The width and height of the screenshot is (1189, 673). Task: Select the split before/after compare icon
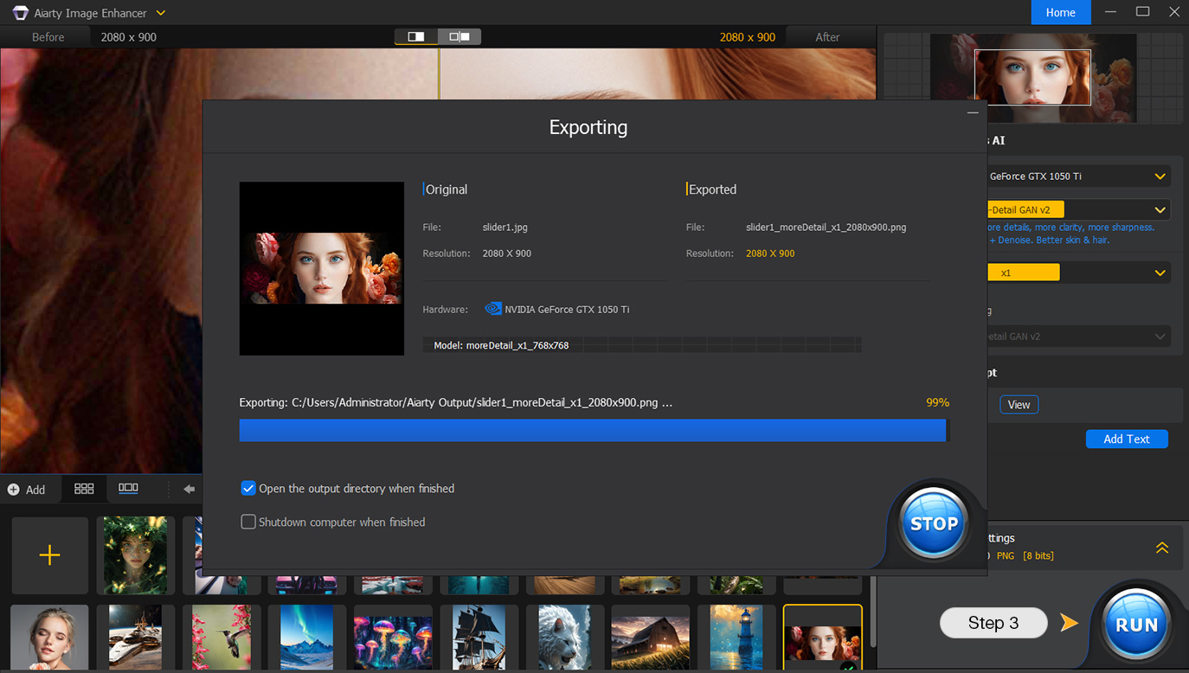[461, 36]
